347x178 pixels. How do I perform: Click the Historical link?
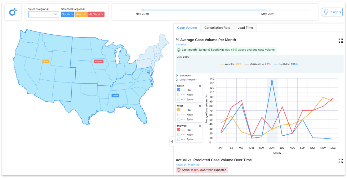[181, 44]
